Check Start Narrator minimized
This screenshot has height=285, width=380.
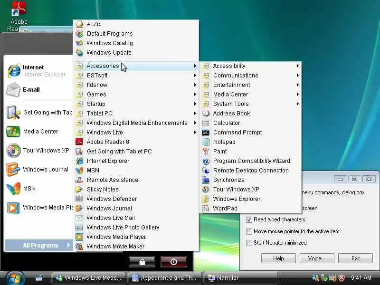tap(249, 243)
